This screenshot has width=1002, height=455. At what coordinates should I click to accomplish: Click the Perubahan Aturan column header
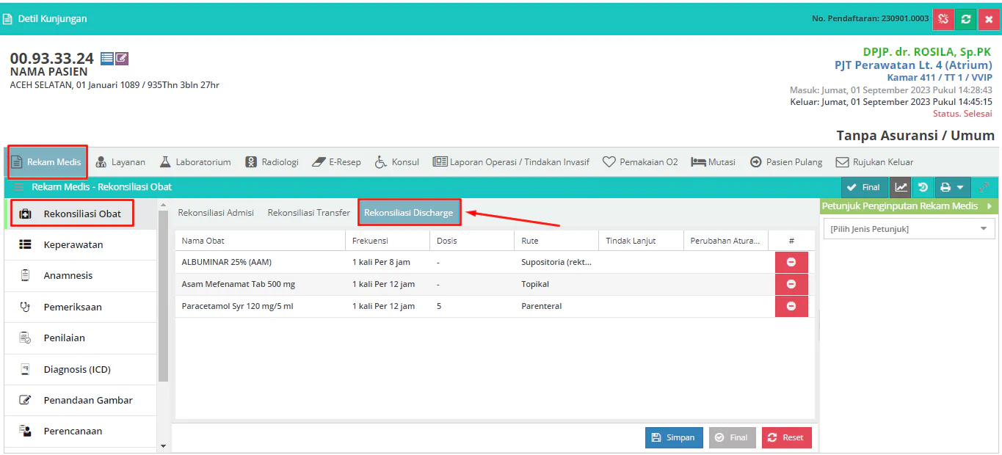[725, 241]
